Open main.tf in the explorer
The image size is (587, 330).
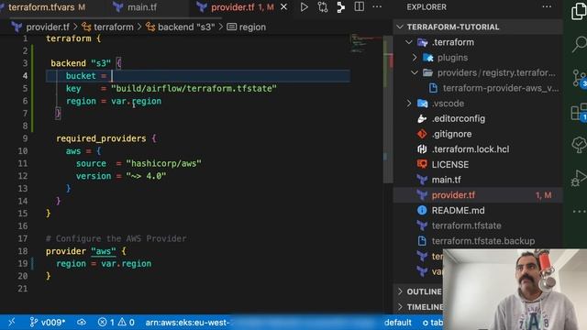(446, 180)
